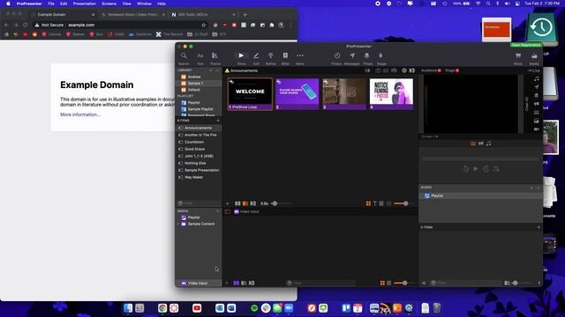Open the Bible tool
565x317 pixels.
[285, 58]
